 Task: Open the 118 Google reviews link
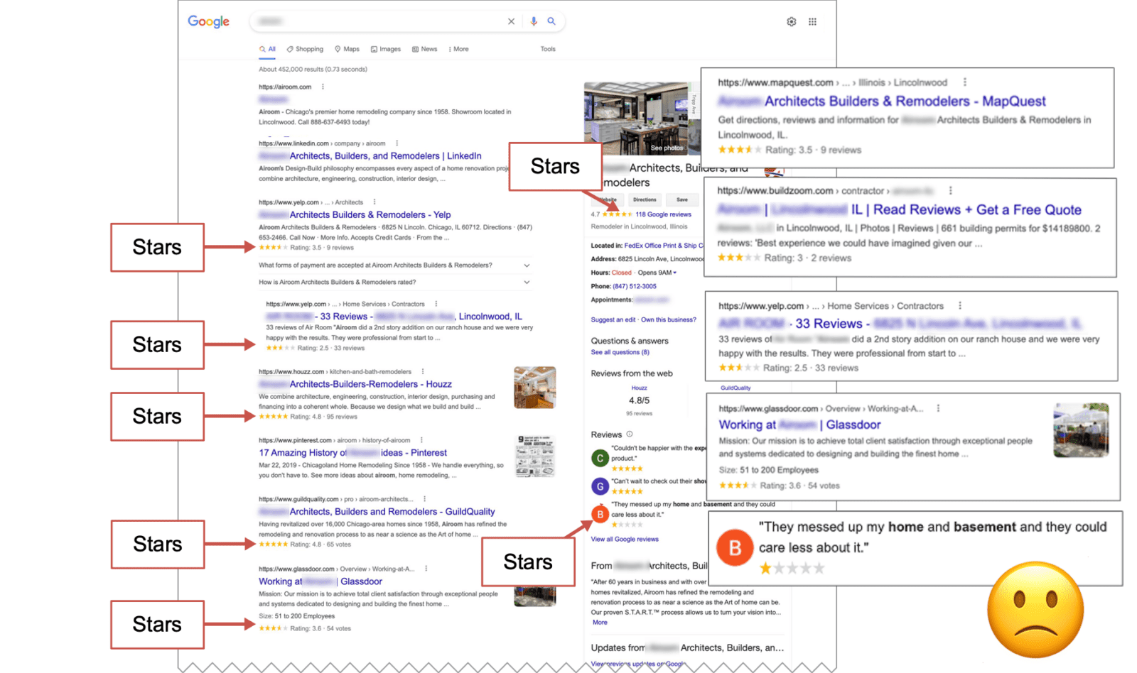[663, 214]
